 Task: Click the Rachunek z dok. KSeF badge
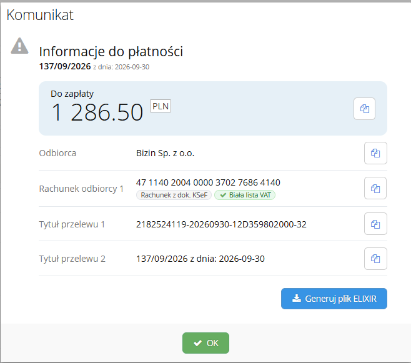(174, 195)
